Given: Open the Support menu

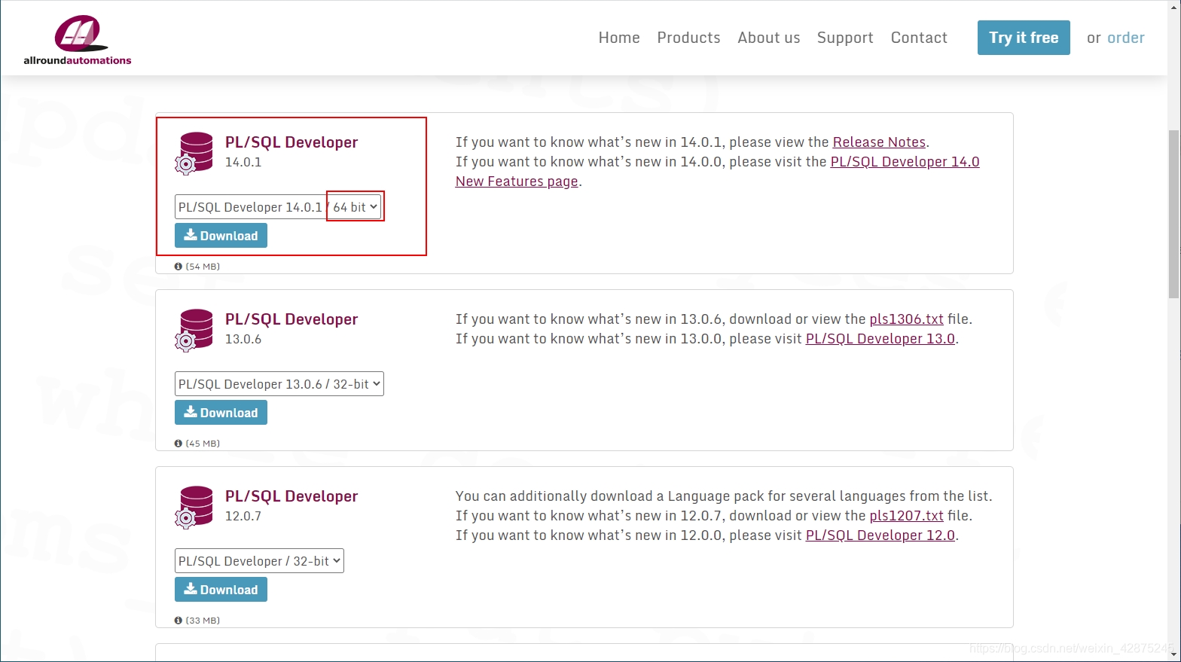Looking at the screenshot, I should click(845, 38).
